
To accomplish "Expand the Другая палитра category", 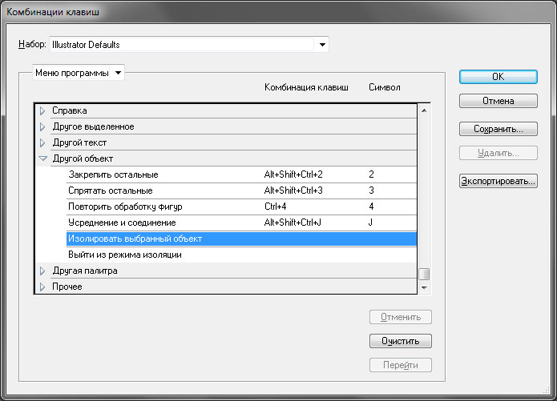I will (x=42, y=271).
